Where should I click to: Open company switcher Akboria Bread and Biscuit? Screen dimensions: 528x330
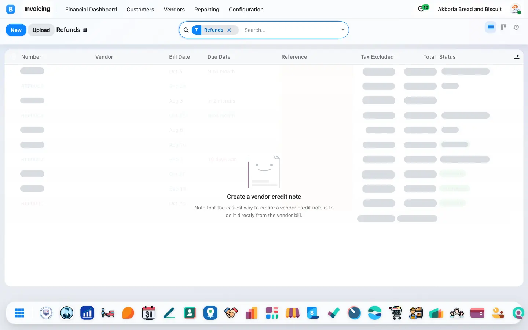(470, 9)
